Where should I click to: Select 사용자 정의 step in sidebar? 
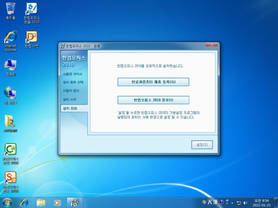pyautogui.click(x=71, y=90)
